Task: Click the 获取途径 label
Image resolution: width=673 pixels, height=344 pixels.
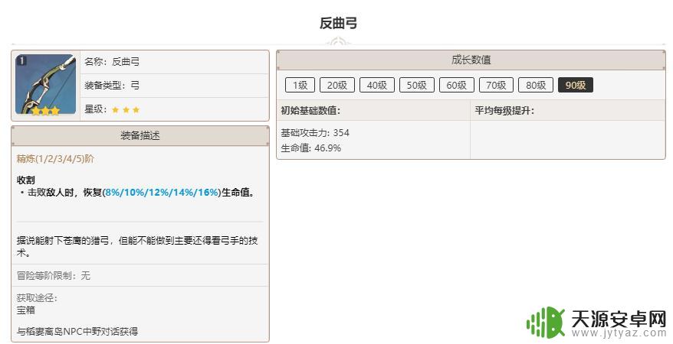Action: coord(37,298)
